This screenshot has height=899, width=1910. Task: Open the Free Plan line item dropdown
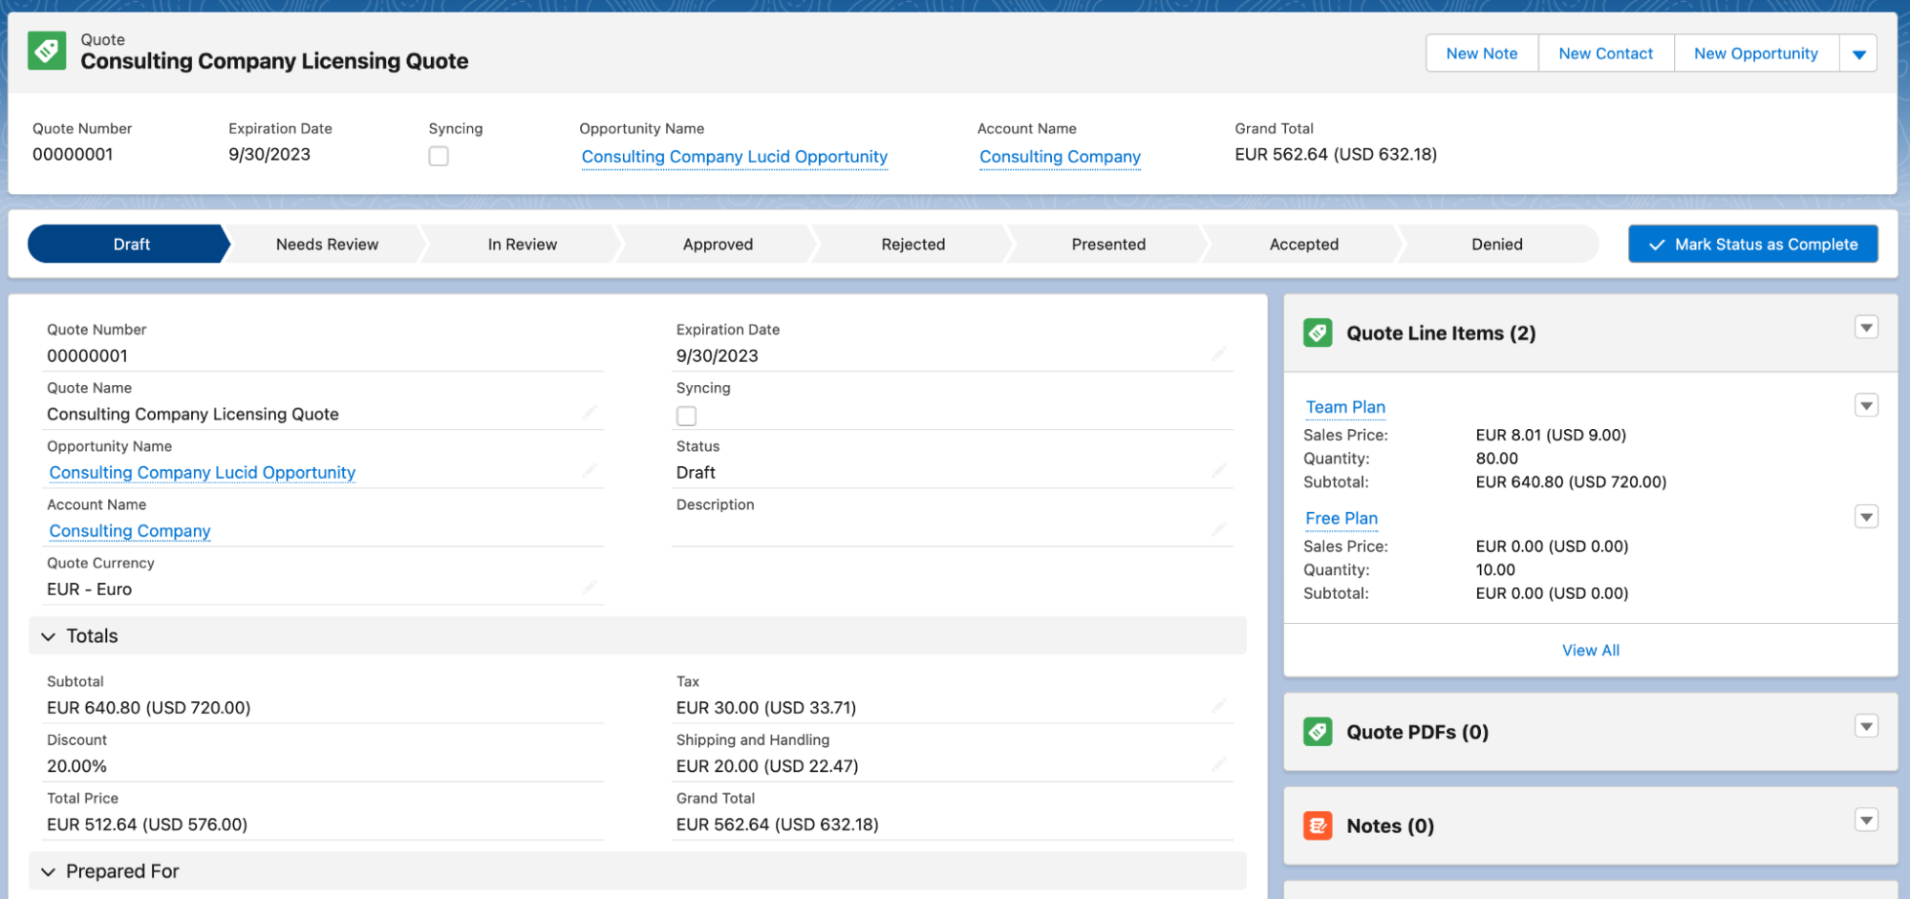[x=1866, y=517]
